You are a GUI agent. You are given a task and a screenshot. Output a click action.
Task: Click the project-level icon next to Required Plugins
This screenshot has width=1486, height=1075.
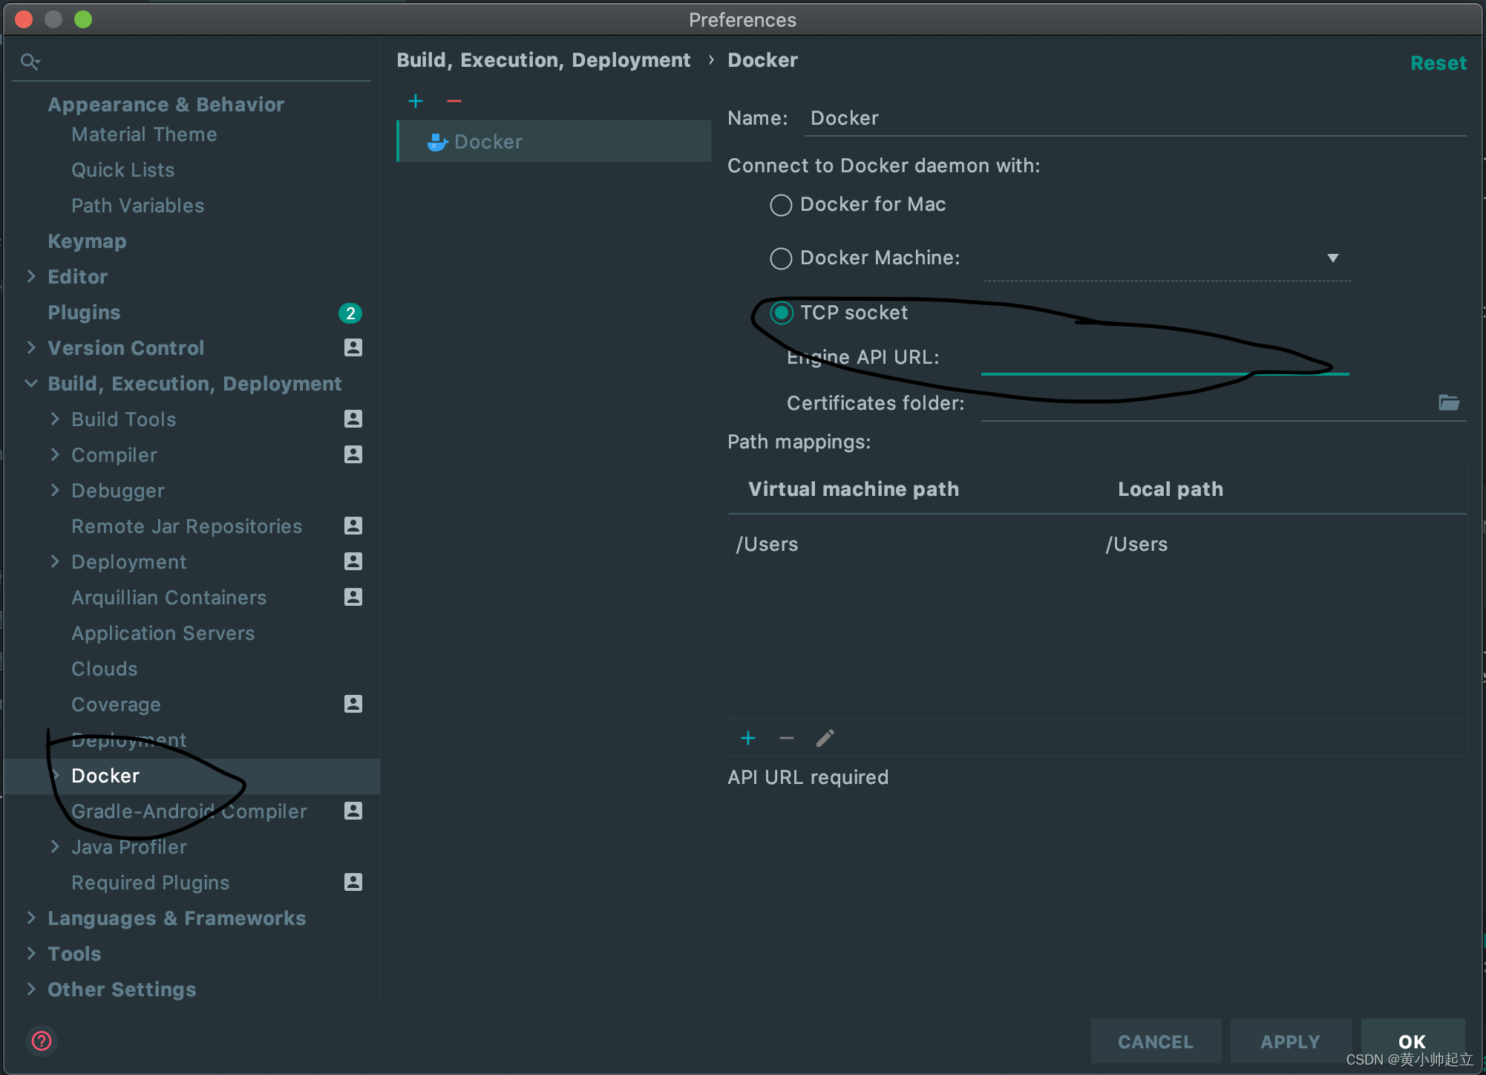click(x=353, y=882)
